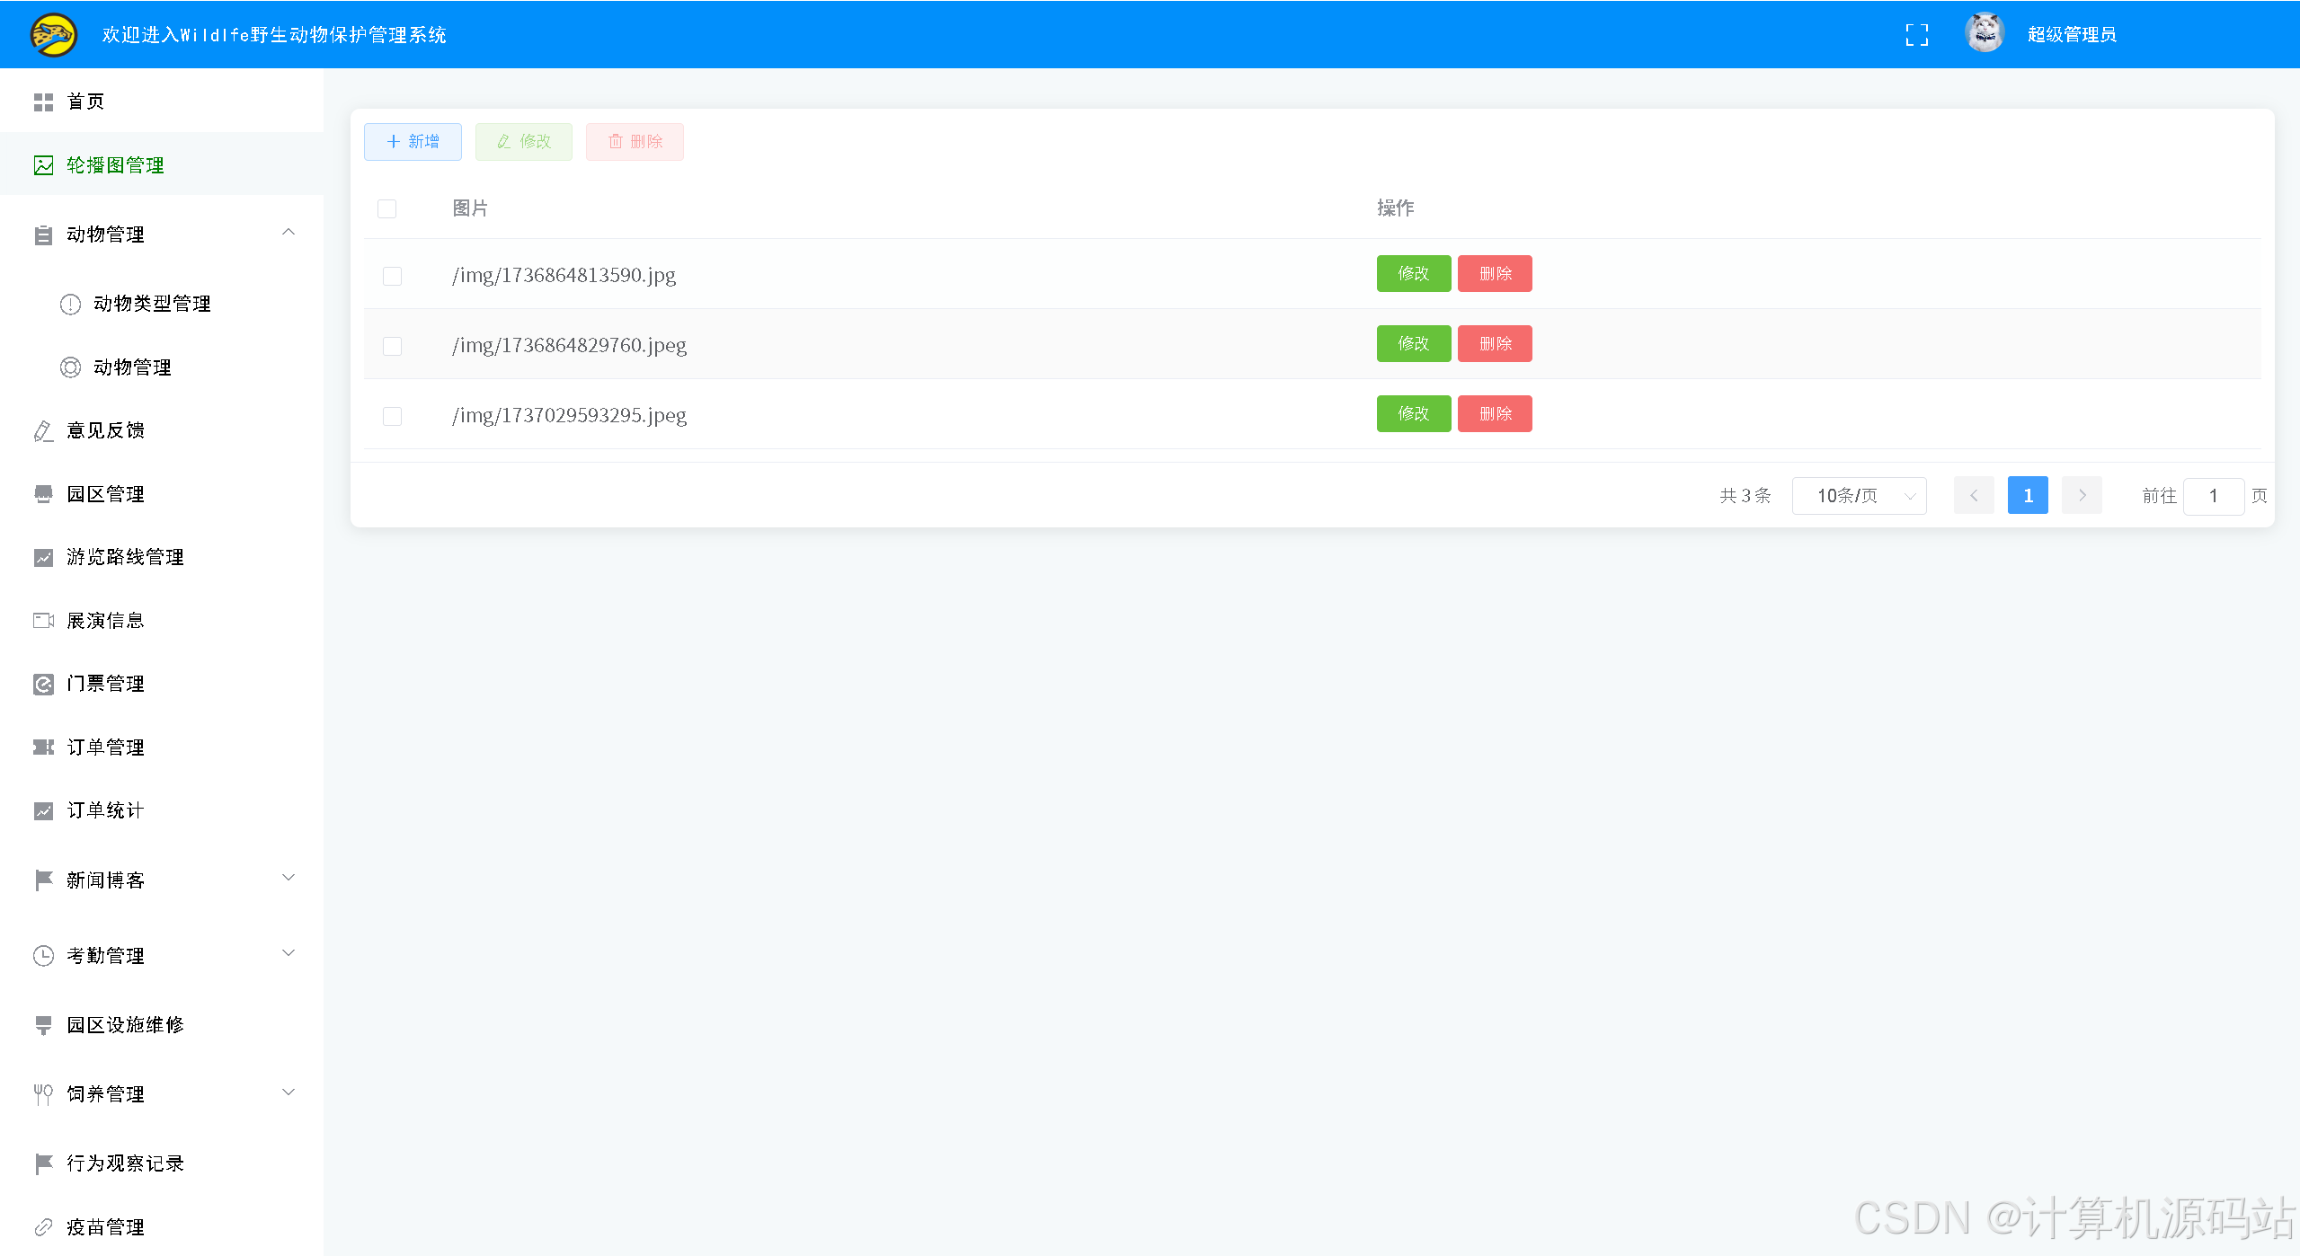The image size is (2300, 1256).
Task: Go to previous page arrow
Action: click(1974, 495)
